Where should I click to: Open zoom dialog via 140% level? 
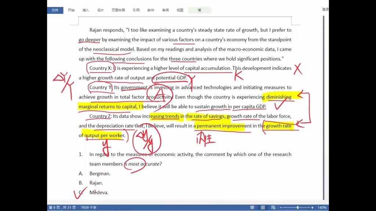pos(322,207)
